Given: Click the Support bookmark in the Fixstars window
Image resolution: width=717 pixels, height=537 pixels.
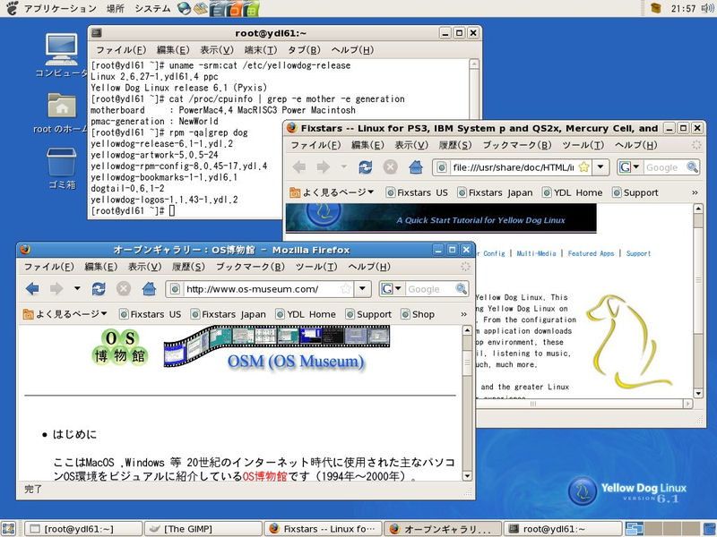Looking at the screenshot, I should [x=635, y=192].
